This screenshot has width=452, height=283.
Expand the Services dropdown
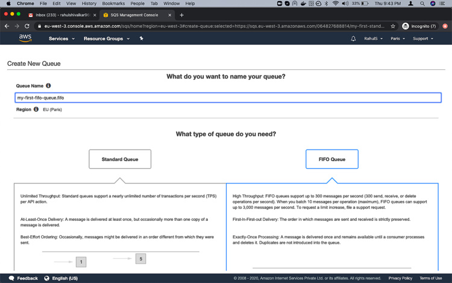(61, 39)
